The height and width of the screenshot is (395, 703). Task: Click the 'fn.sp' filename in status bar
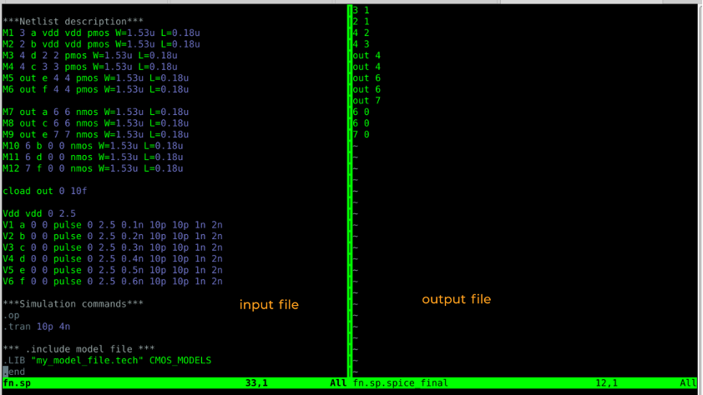point(17,383)
